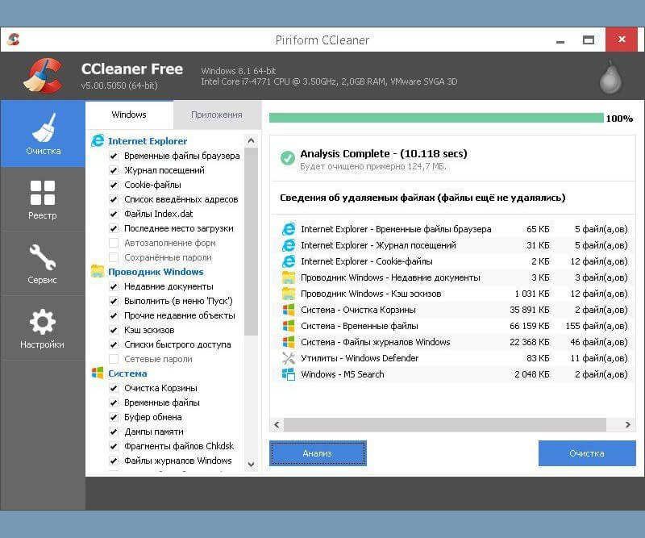This screenshot has width=645, height=538.
Task: Click left arrow of results horizontal scrollbar
Action: (x=277, y=424)
